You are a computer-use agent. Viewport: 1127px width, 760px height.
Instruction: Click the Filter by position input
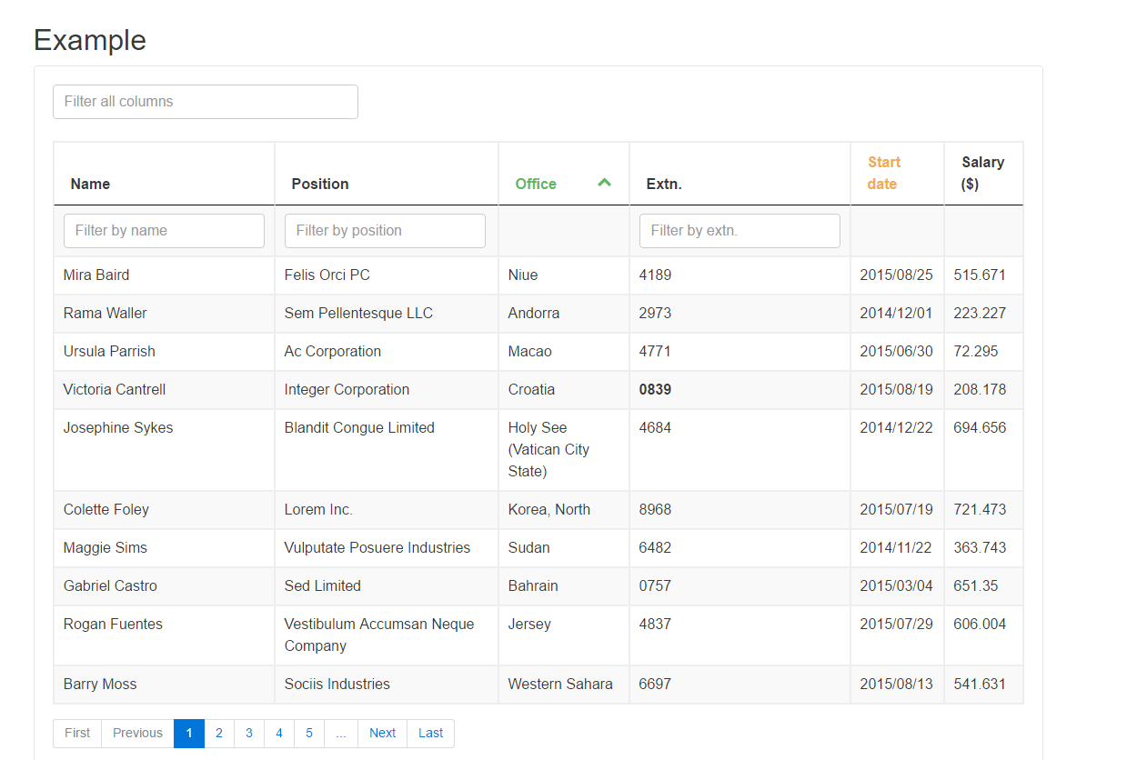pyautogui.click(x=385, y=231)
